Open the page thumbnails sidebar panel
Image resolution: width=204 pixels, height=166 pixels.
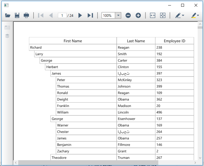click(x=7, y=28)
